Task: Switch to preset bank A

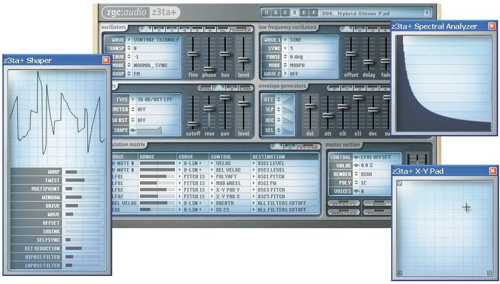Action: tap(266, 13)
